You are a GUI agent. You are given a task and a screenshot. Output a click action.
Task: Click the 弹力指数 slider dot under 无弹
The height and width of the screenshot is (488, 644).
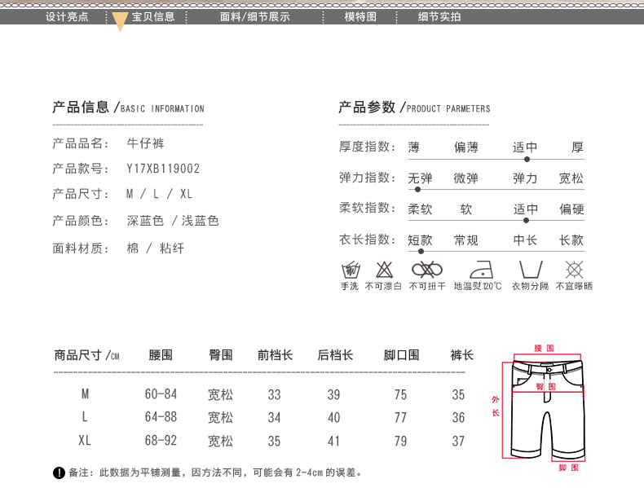point(417,190)
